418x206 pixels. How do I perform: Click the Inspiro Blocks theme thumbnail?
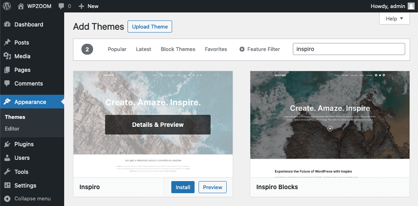click(x=330, y=124)
